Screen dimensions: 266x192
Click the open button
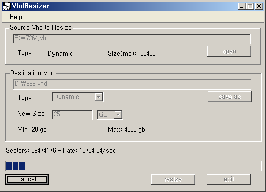coord(229,51)
